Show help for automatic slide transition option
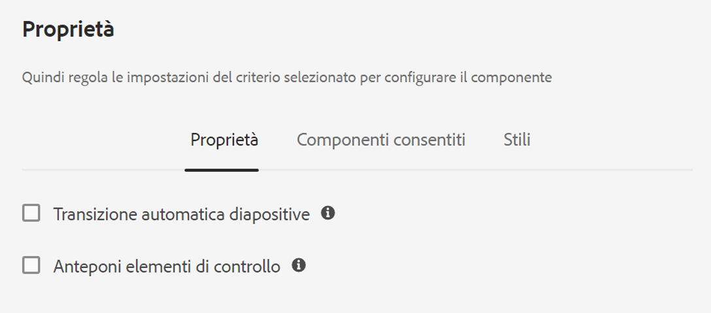The image size is (711, 313). point(328,213)
